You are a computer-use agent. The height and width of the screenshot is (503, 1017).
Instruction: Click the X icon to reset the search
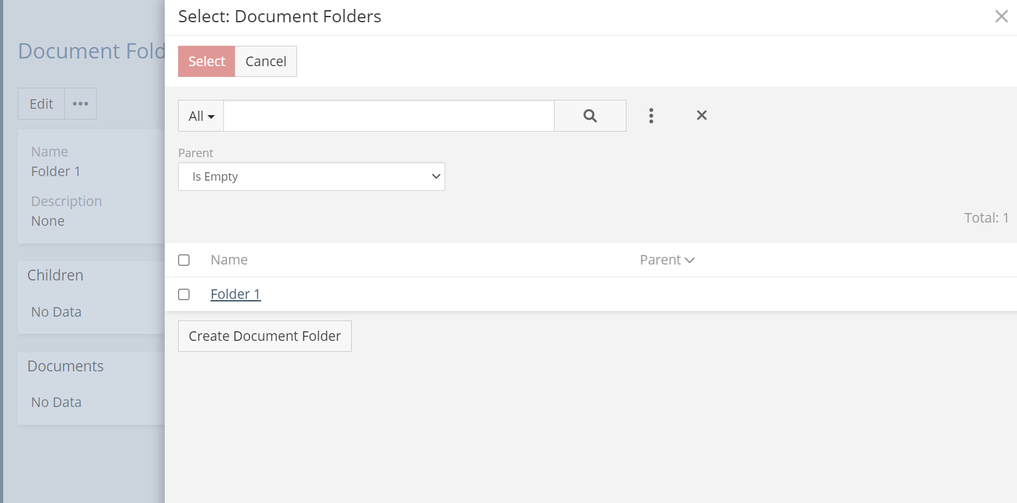tap(701, 116)
